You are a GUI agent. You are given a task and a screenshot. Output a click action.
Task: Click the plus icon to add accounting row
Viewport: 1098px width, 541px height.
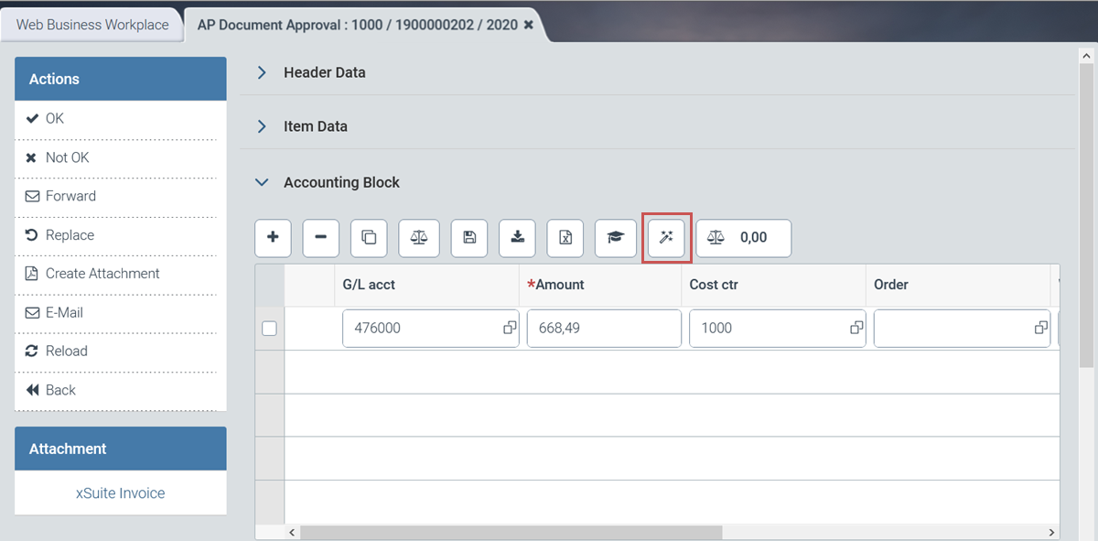[x=273, y=238]
